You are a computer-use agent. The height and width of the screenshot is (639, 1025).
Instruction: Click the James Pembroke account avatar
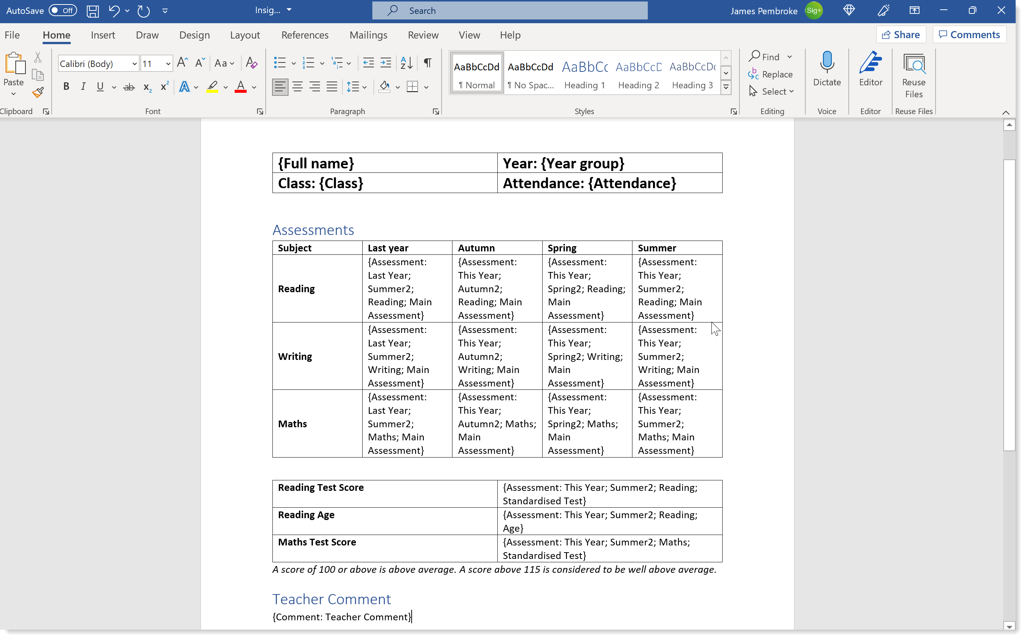tap(814, 10)
